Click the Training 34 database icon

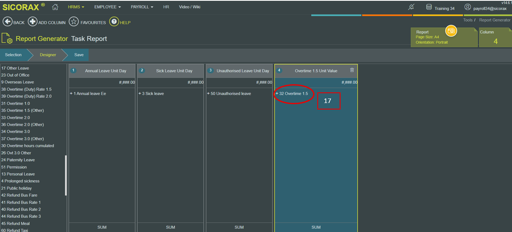tap(429, 7)
